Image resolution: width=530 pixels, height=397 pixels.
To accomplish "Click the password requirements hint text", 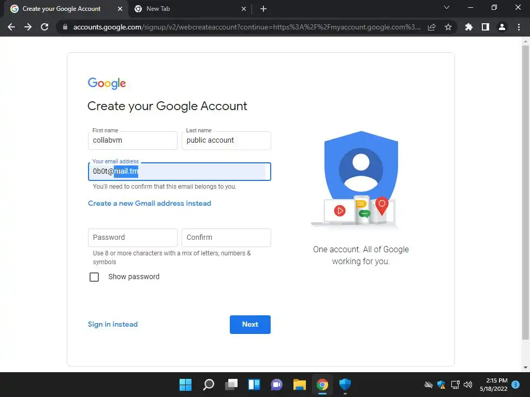I will pos(172,257).
